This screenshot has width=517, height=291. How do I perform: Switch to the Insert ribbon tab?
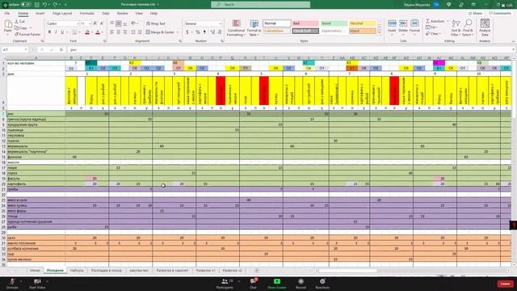pos(40,13)
